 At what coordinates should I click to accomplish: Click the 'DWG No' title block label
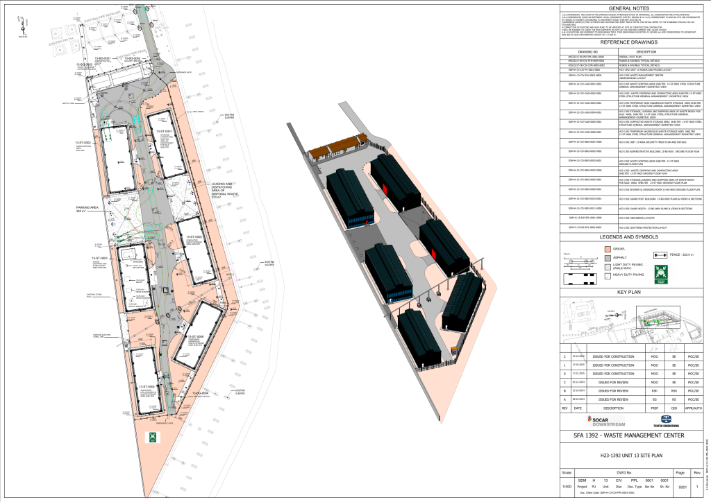pos(624,473)
